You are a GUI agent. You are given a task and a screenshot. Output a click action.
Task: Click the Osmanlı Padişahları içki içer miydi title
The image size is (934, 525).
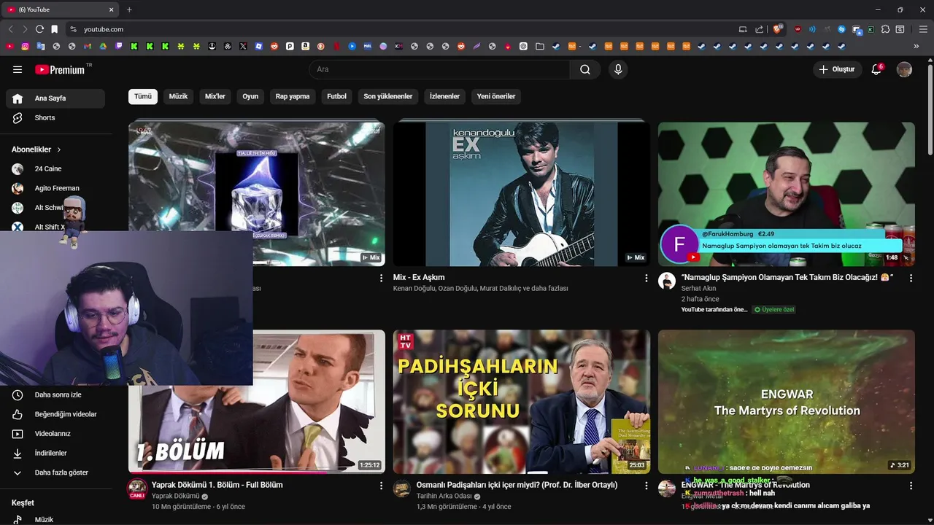click(517, 485)
